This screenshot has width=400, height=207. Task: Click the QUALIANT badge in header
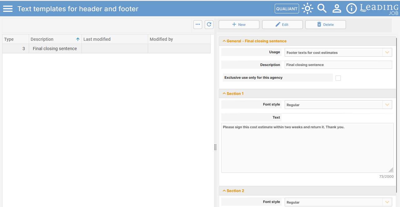pyautogui.click(x=287, y=9)
